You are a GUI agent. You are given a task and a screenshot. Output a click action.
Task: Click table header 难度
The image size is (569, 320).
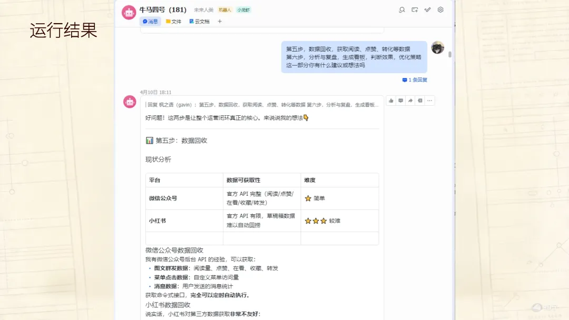pos(310,180)
